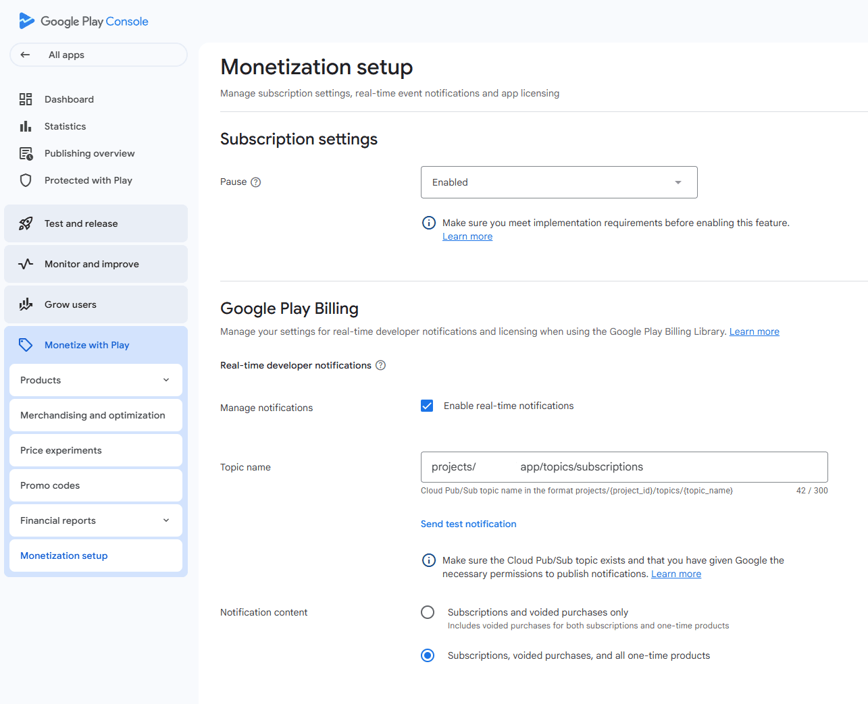
Task: Open Financial reports item
Action: 96,520
